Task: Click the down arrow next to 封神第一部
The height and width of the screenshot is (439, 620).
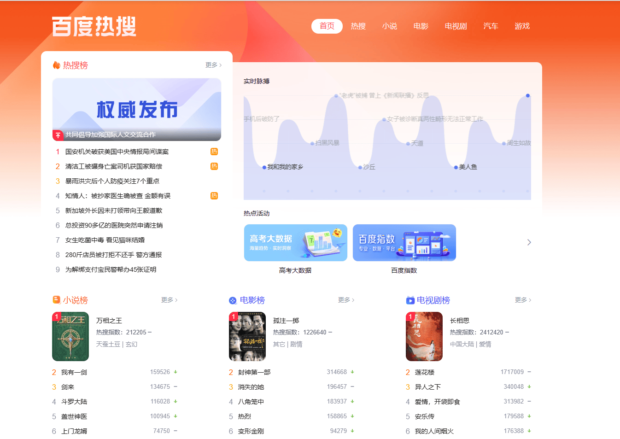Action: point(352,372)
